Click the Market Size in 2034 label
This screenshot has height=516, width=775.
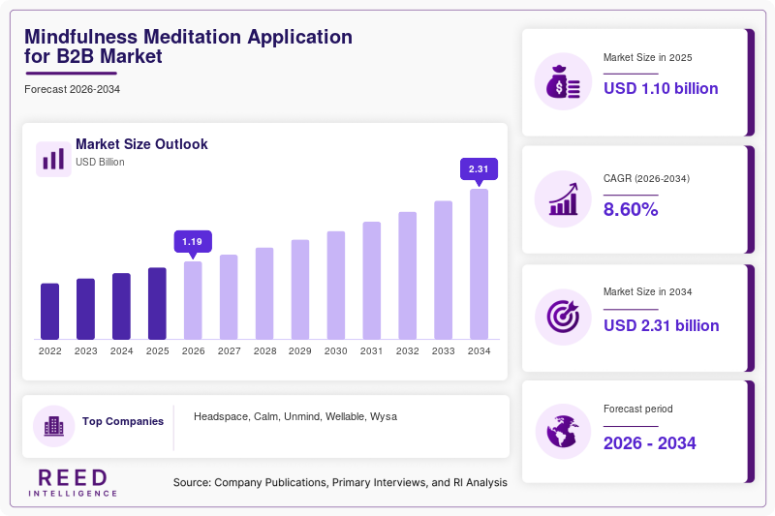(x=647, y=291)
